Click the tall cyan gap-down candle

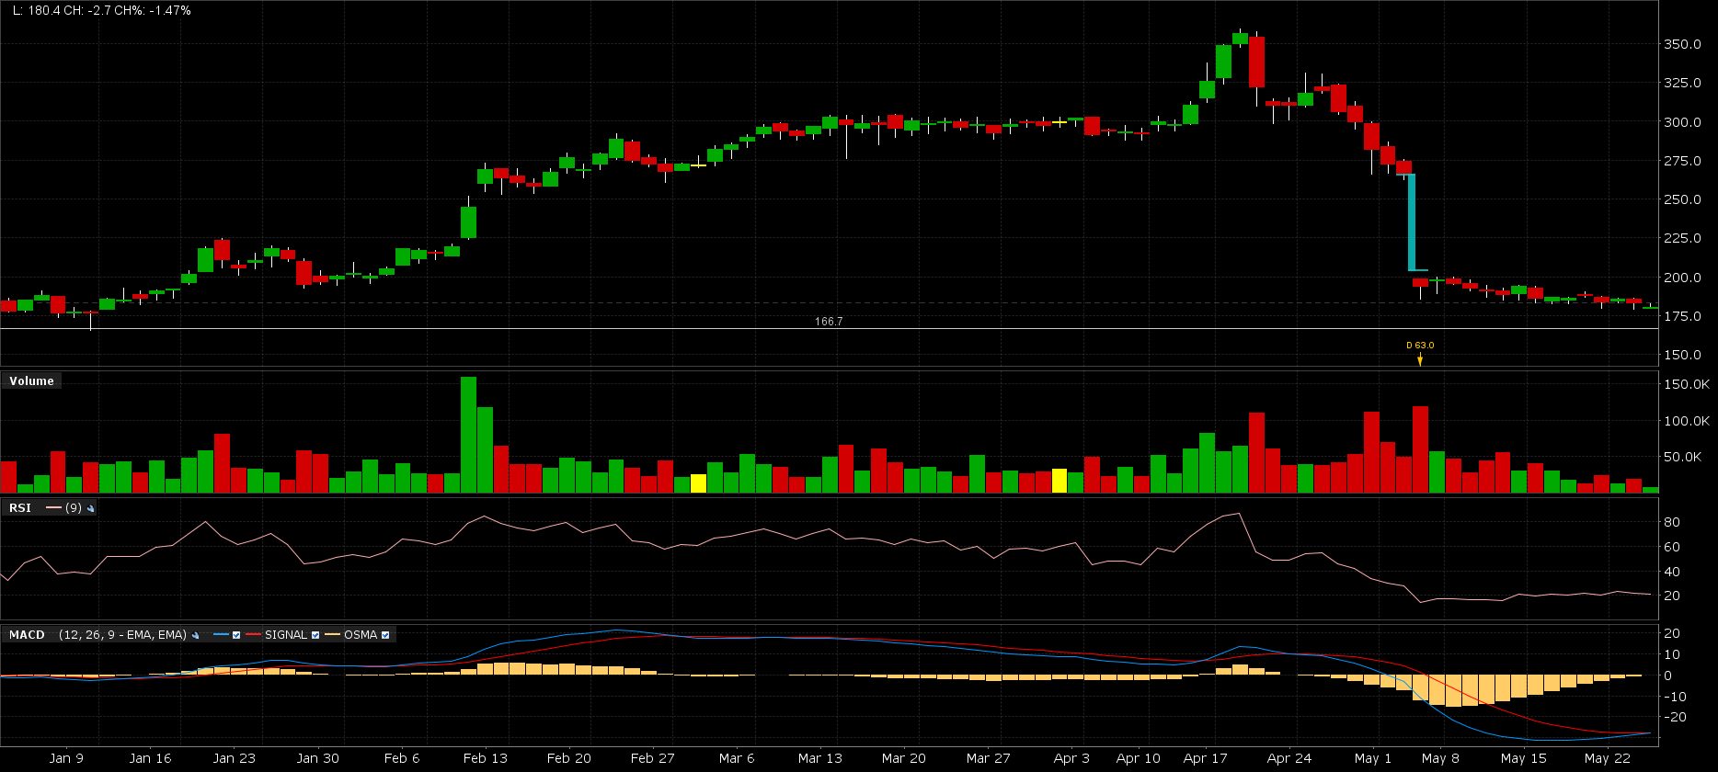(x=1412, y=222)
